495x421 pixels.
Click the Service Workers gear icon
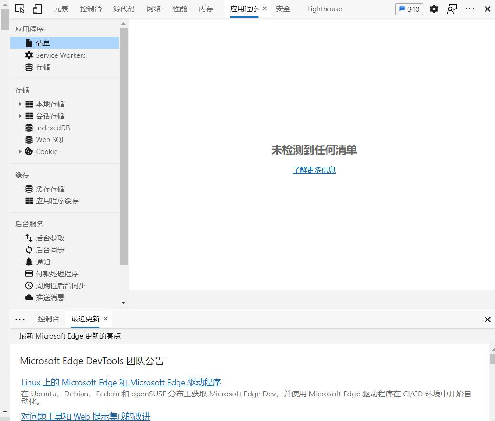tap(29, 55)
